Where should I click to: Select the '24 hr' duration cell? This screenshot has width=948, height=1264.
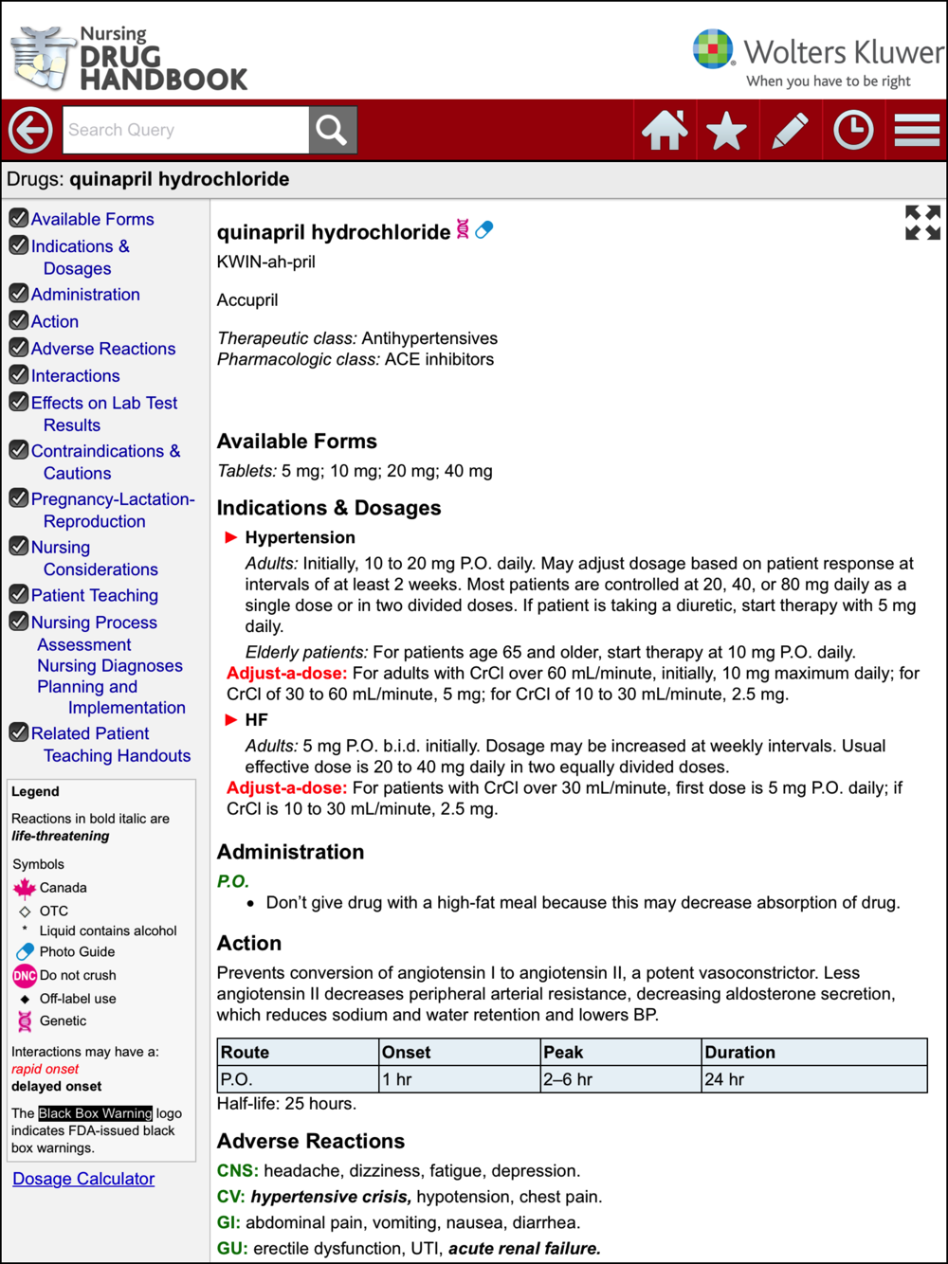pyautogui.click(x=814, y=1079)
